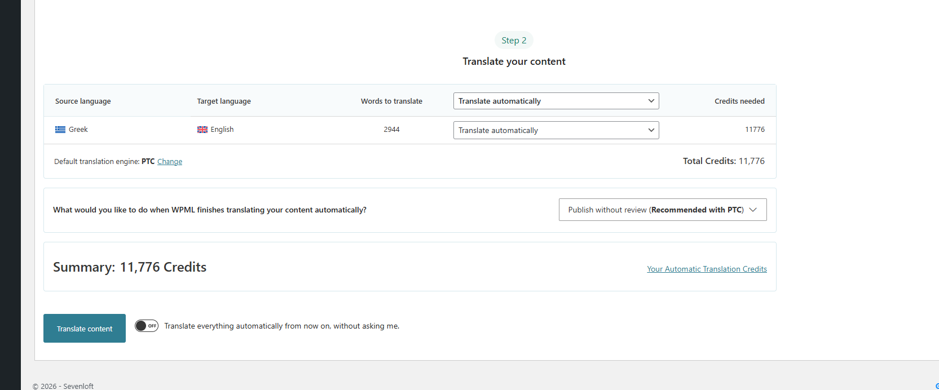Image resolution: width=939 pixels, height=390 pixels.
Task: Click the partial blue icon in bottom-right corner
Action: pos(936,386)
